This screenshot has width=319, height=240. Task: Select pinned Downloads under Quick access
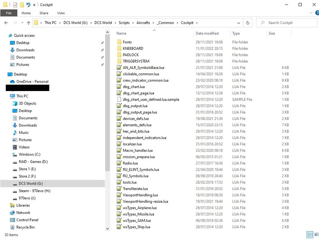click(25, 50)
